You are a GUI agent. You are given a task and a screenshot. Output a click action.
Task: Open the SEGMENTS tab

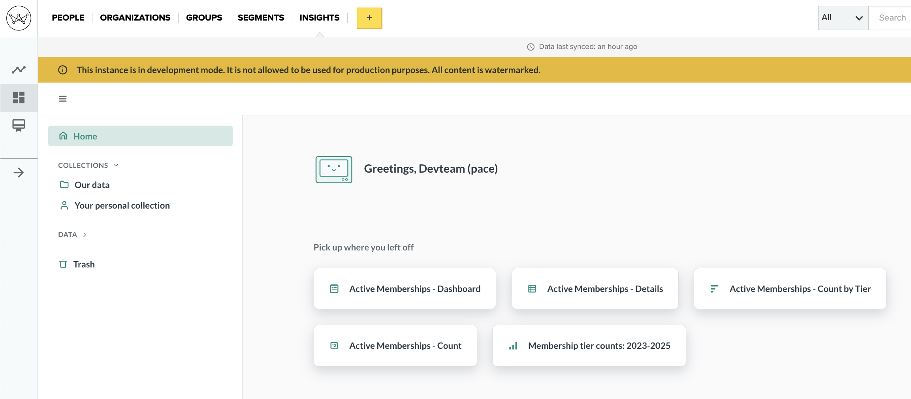261,18
